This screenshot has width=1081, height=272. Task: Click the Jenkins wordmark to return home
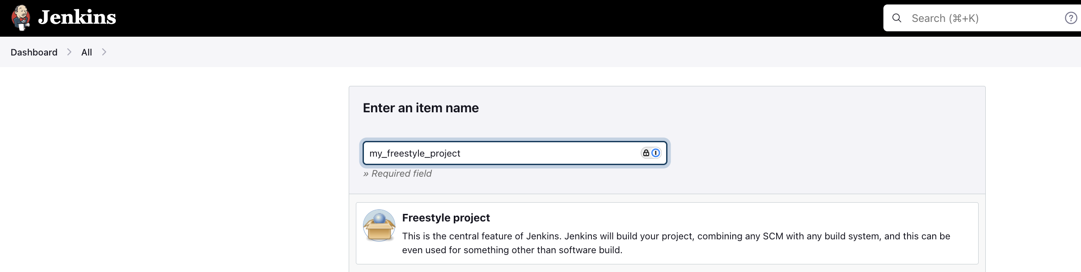coord(77,17)
